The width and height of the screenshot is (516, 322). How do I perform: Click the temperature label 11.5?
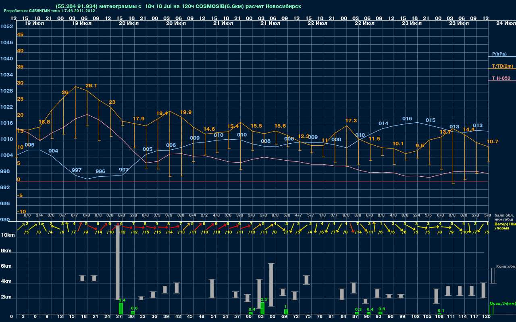pyautogui.click(x=375, y=139)
